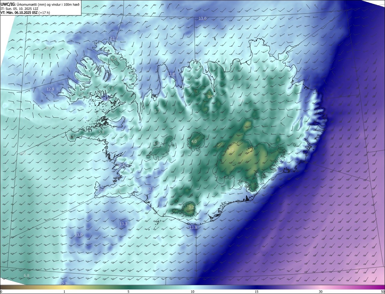Screen dimensions: 385x294
Task: Click the 4.9 value label near Langjökull
Action: click(156, 143)
